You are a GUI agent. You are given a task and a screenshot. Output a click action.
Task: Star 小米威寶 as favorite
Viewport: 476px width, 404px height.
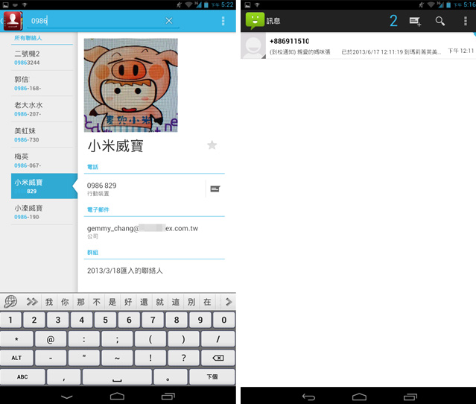pos(212,145)
